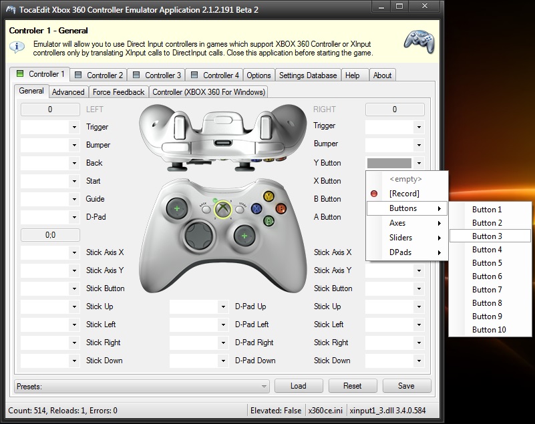Click the right thumbstick on controller image
The height and width of the screenshot is (424, 535).
click(244, 236)
